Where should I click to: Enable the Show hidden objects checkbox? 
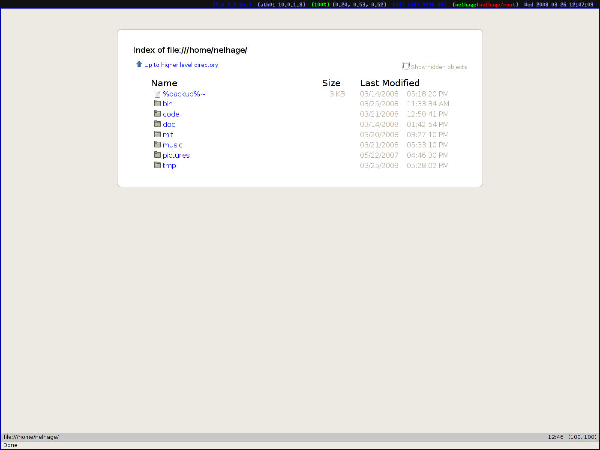click(405, 66)
